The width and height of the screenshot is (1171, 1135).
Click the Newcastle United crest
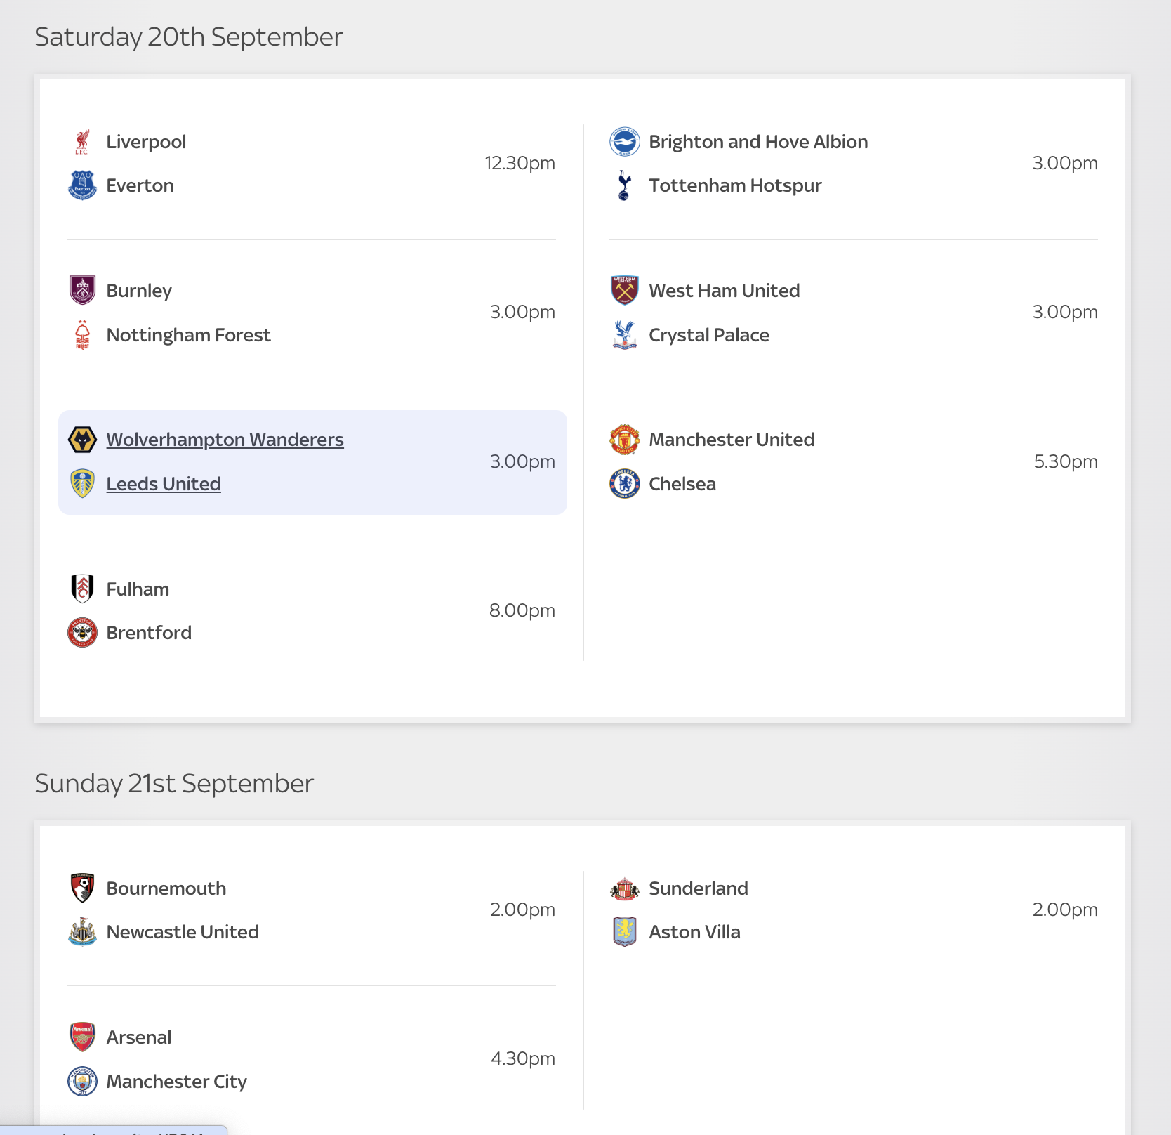pos(82,932)
